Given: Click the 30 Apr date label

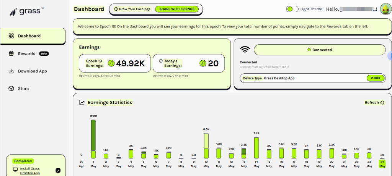Looking at the screenshot, I should click(x=81, y=164).
